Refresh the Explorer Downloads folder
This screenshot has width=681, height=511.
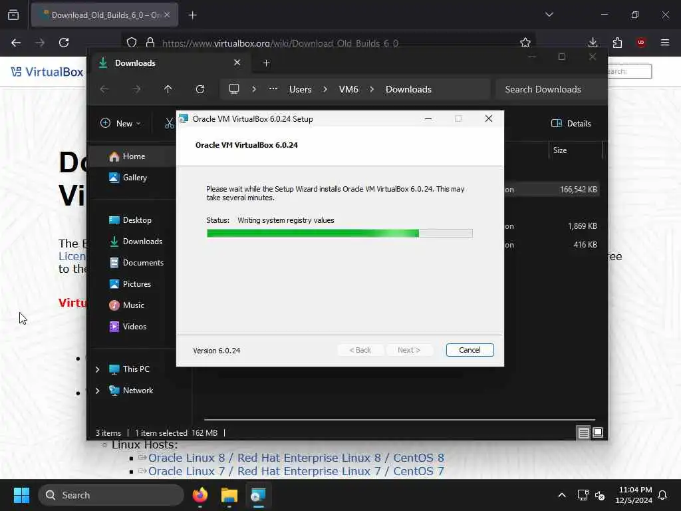[200, 89]
